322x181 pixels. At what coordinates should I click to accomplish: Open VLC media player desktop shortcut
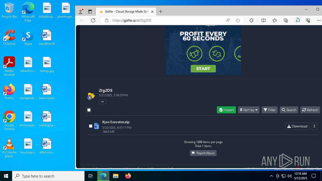coord(9,148)
